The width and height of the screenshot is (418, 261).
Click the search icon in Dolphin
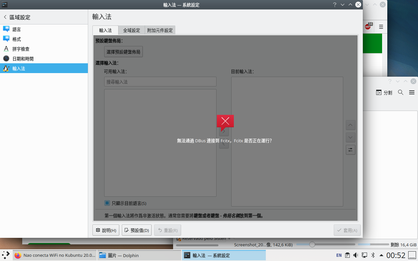click(x=401, y=92)
